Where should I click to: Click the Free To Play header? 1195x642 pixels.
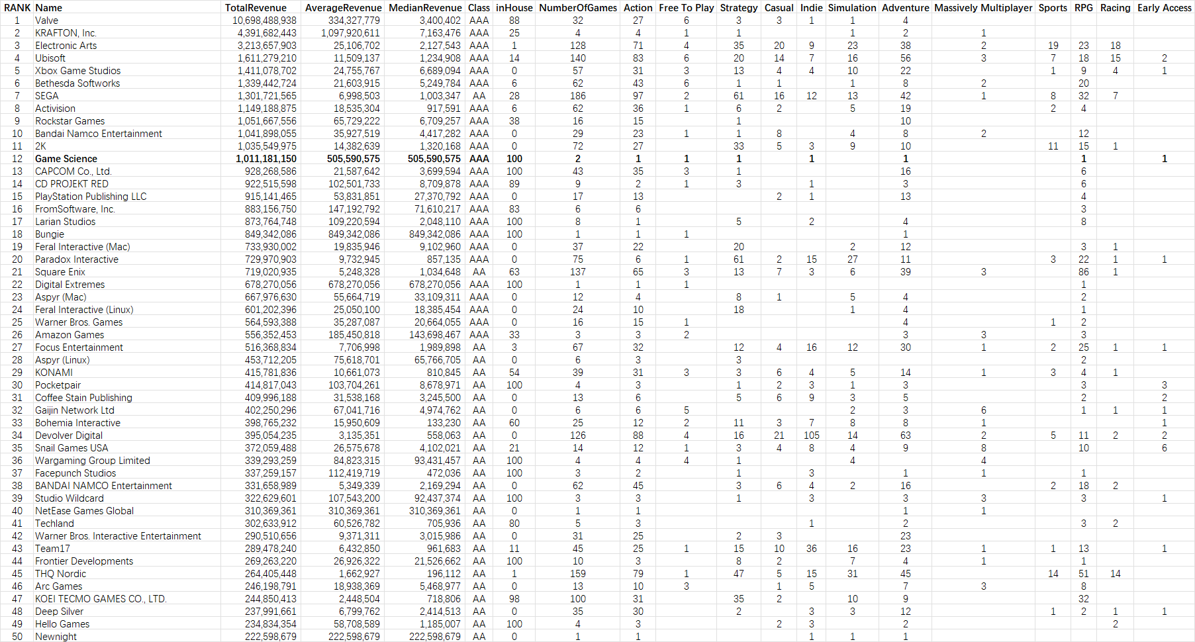[687, 8]
